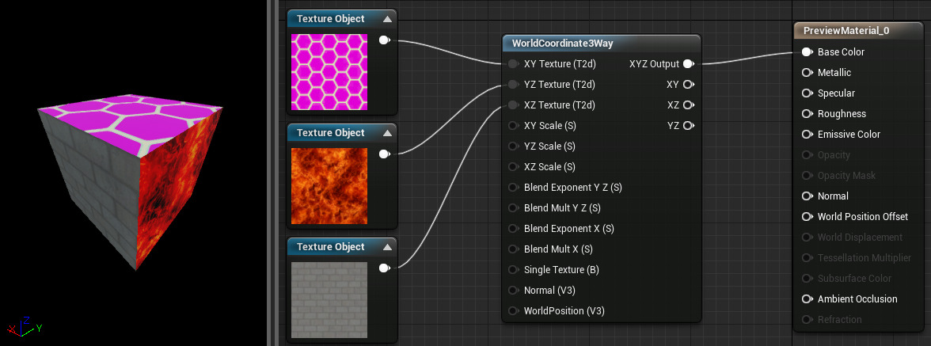Click the XYZ Output pin on WorldCoordinate3Way
This screenshot has height=346, width=931.
pyautogui.click(x=688, y=64)
